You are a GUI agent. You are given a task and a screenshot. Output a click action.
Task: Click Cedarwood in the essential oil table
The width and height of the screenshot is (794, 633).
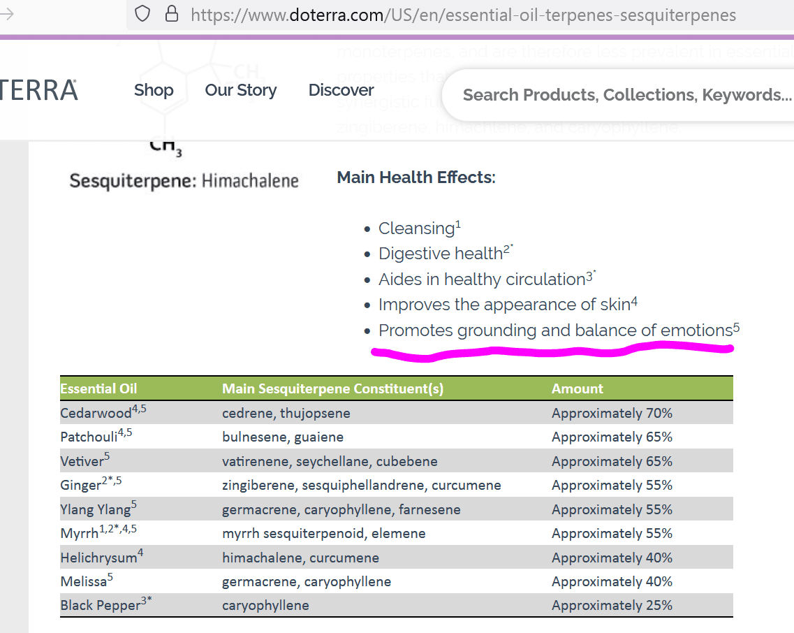tap(96, 413)
